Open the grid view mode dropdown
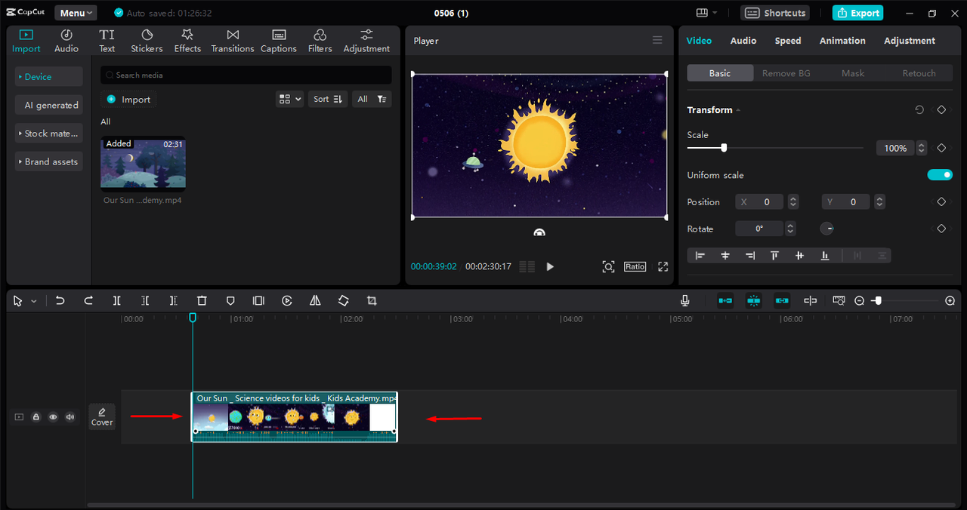Image resolution: width=967 pixels, height=510 pixels. [290, 99]
